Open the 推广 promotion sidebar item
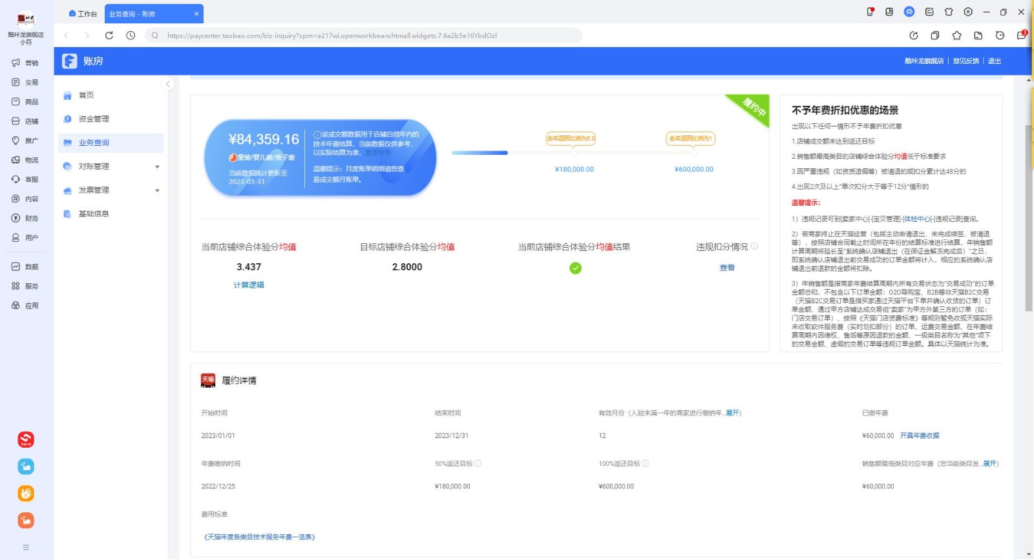This screenshot has width=1034, height=560. click(26, 141)
